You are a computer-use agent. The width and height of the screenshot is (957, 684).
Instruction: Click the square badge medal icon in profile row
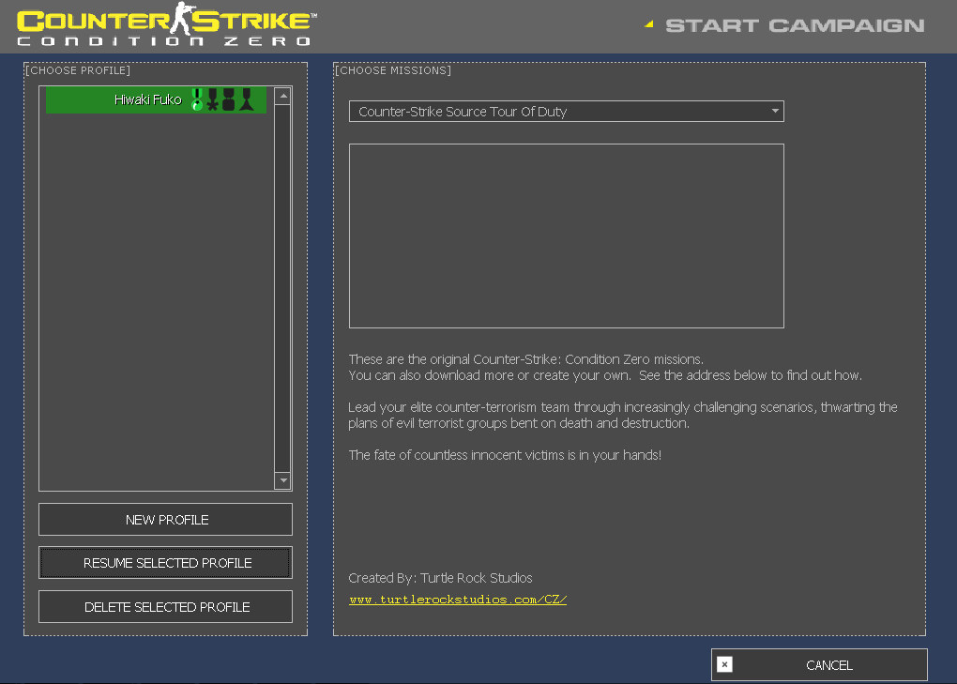(228, 99)
